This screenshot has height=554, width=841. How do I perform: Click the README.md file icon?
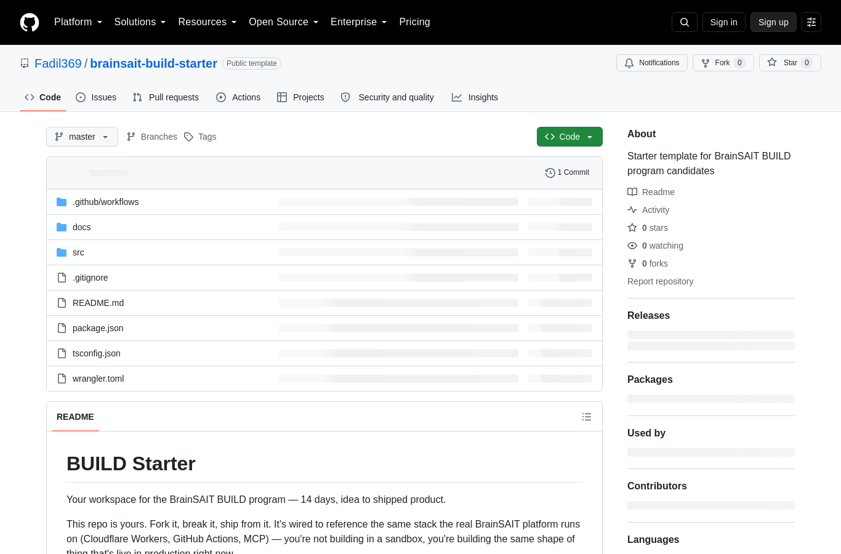[x=62, y=303]
